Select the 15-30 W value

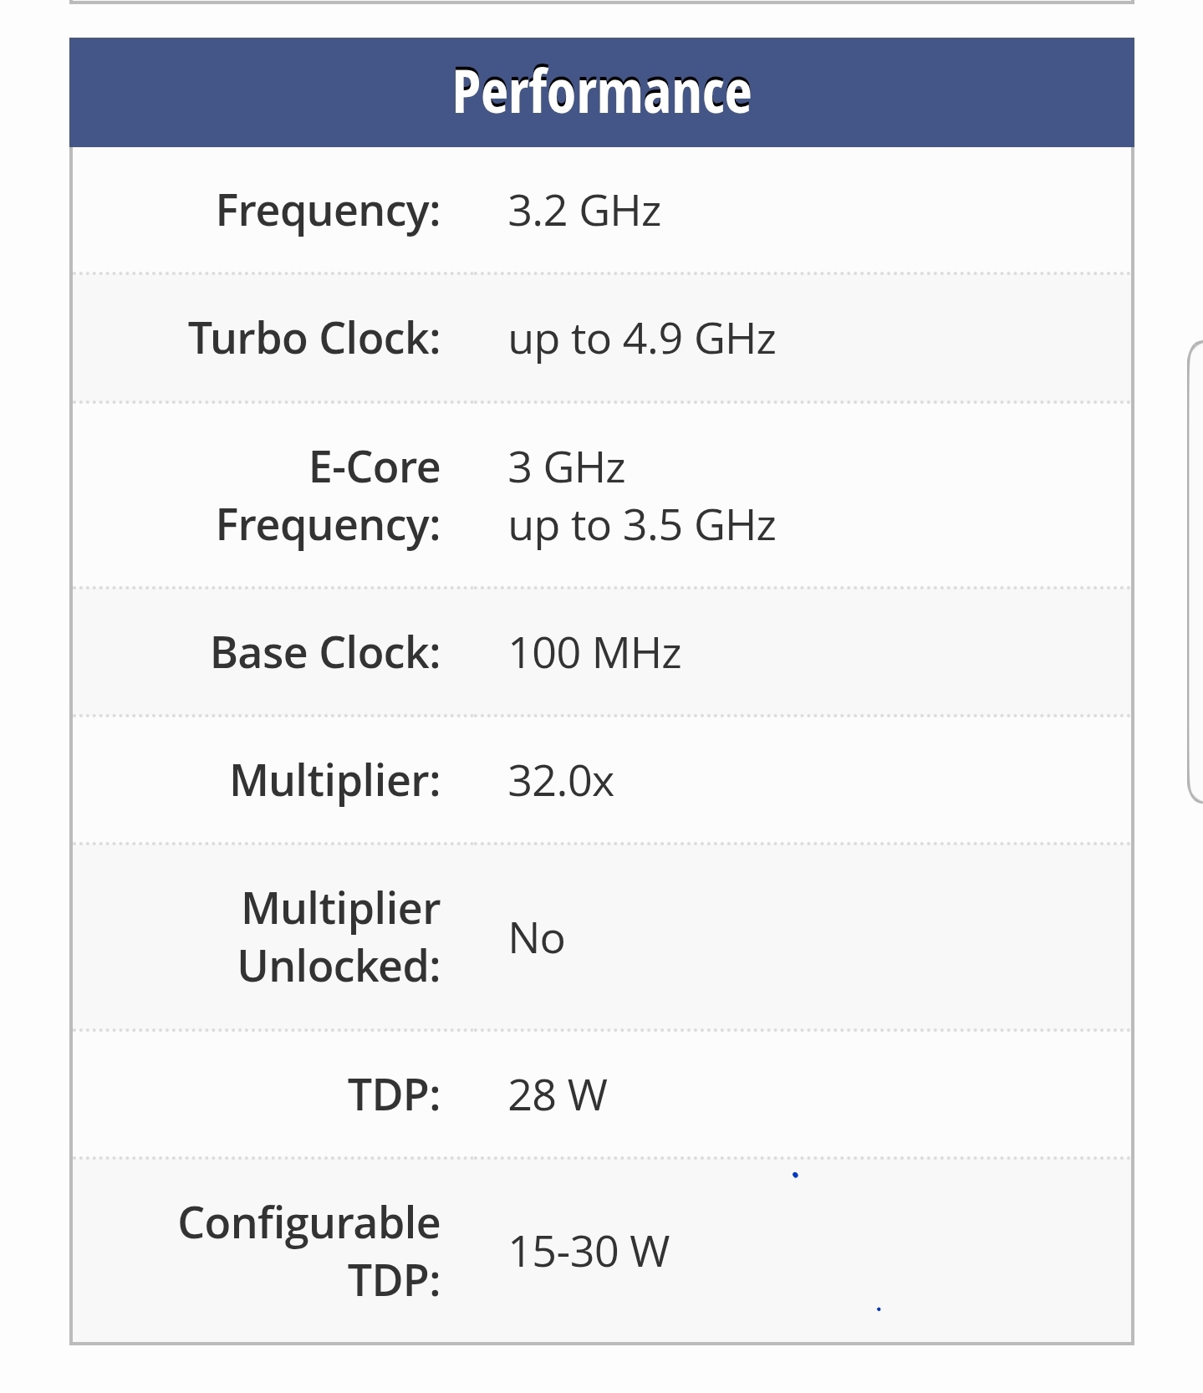coord(589,1252)
